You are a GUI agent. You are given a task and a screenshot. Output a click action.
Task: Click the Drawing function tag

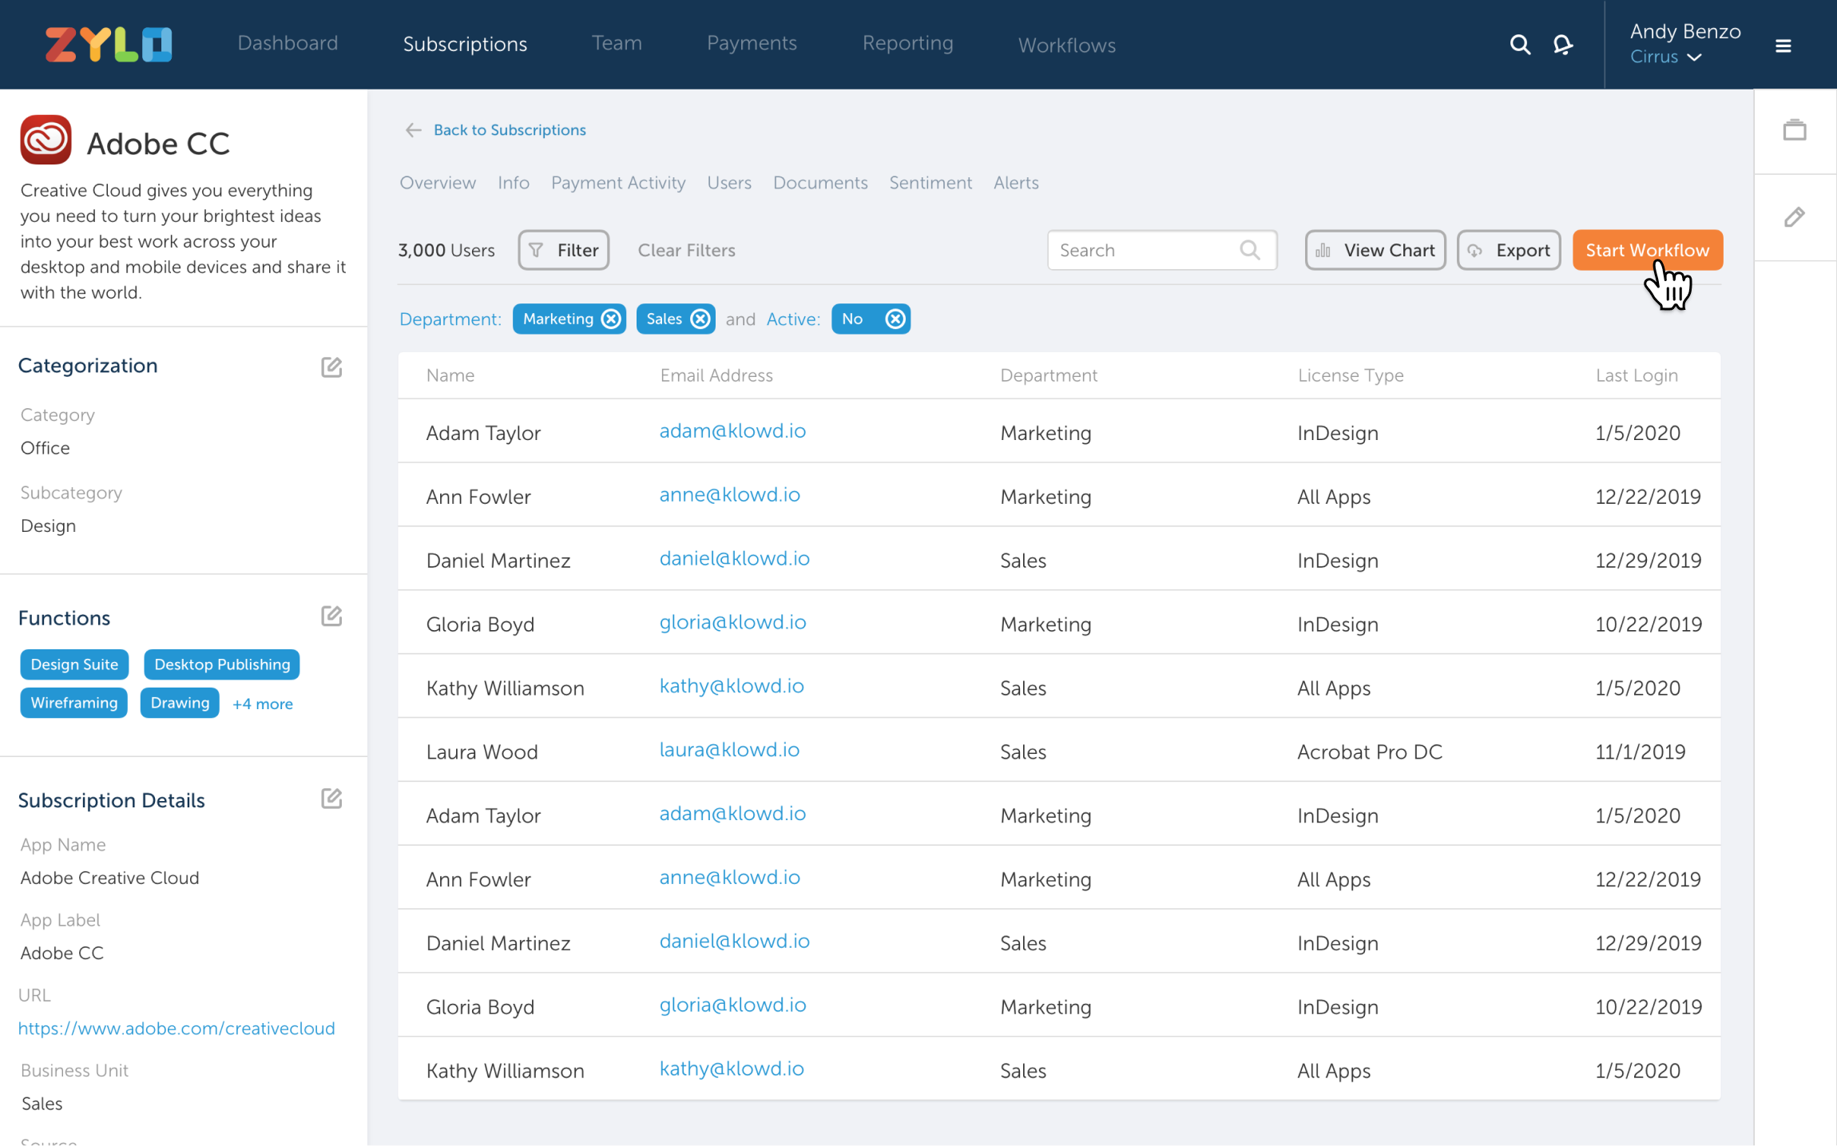coord(180,703)
